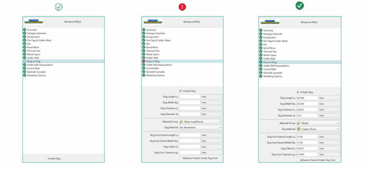Expand the No Attachment Slug Material dropdown

(200, 128)
